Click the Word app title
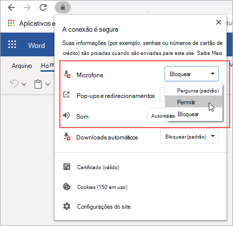Viewport: 233px width, 226px height. point(37,45)
